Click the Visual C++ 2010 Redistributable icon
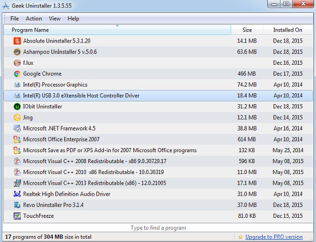316x242 pixels. [x=17, y=172]
